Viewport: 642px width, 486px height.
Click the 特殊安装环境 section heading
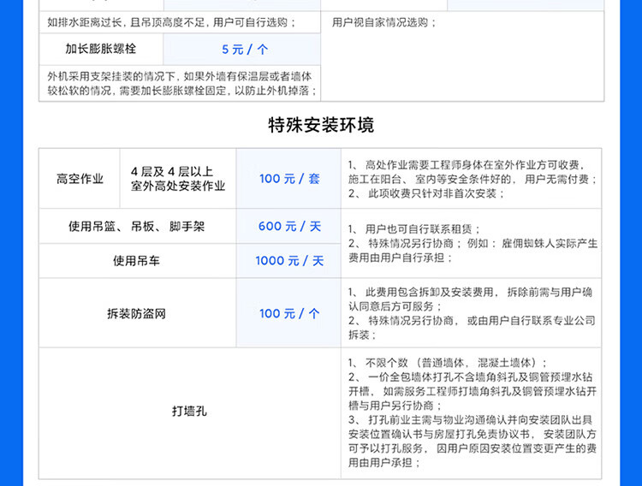click(321, 126)
